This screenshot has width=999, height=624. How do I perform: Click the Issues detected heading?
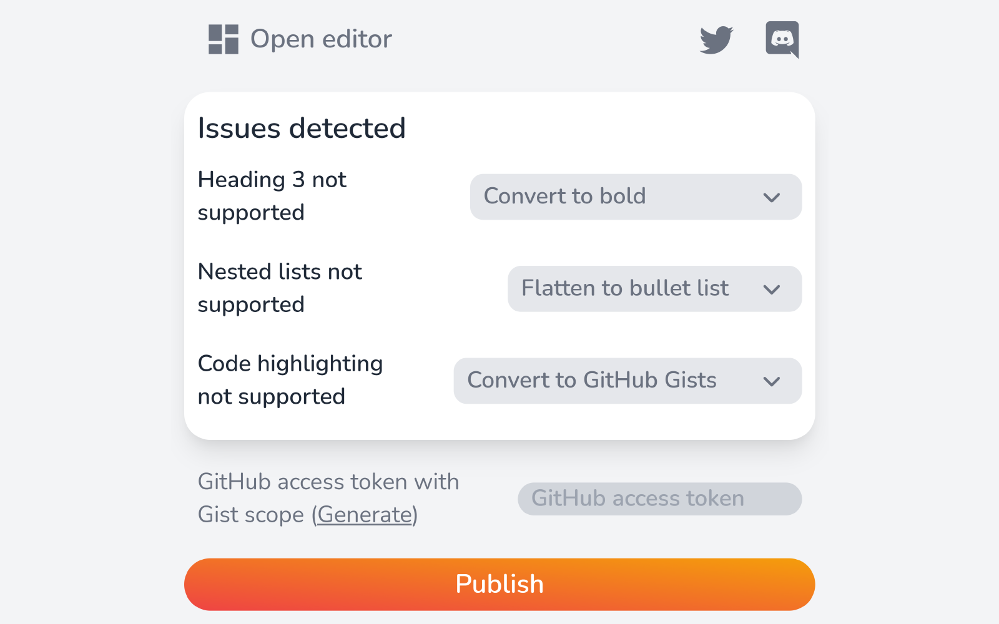[302, 129]
